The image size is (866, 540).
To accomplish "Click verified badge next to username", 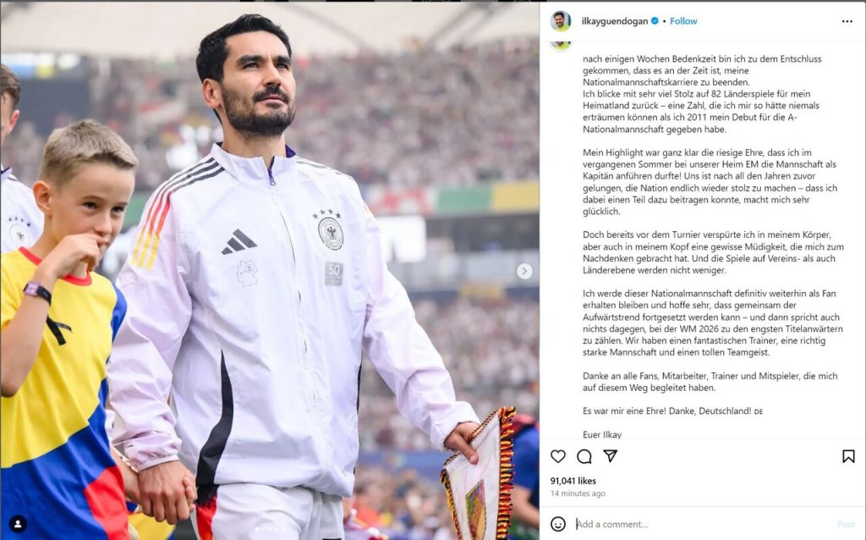I will point(655,21).
